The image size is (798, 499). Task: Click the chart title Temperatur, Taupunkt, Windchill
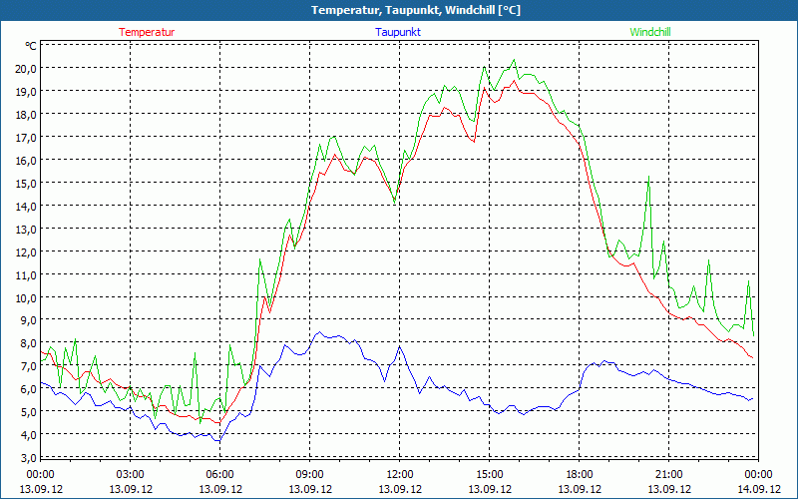coord(416,10)
